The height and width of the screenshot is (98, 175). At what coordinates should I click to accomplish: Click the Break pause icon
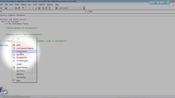click(x=33, y=8)
